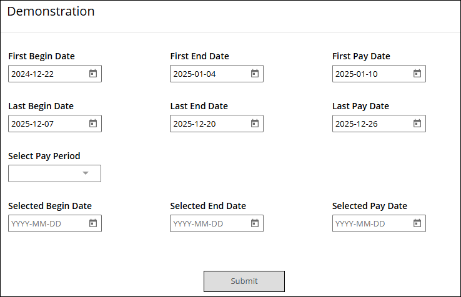Screen dimensions: 461x297
Task: Focus the Last End Date text field
Action: pos(217,124)
